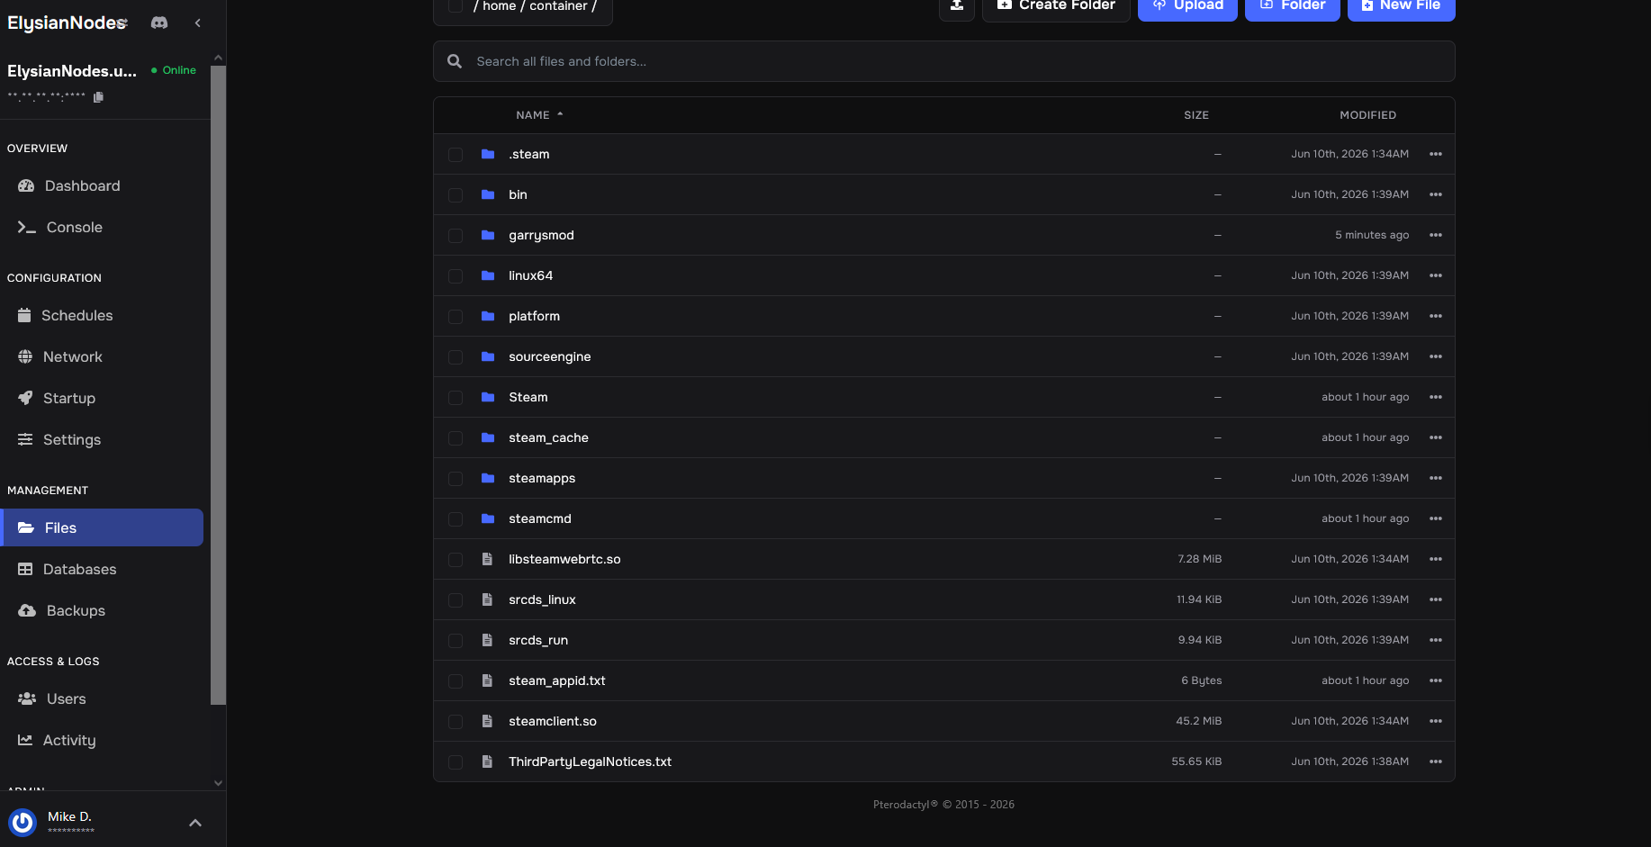Click the container breadcrumb link
The width and height of the screenshot is (1651, 847).
[x=558, y=6]
